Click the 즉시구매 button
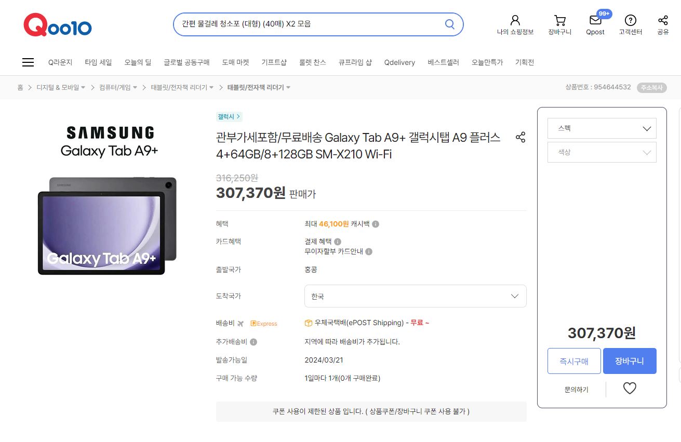Screen dimensions: 681x442 [x=574, y=361]
